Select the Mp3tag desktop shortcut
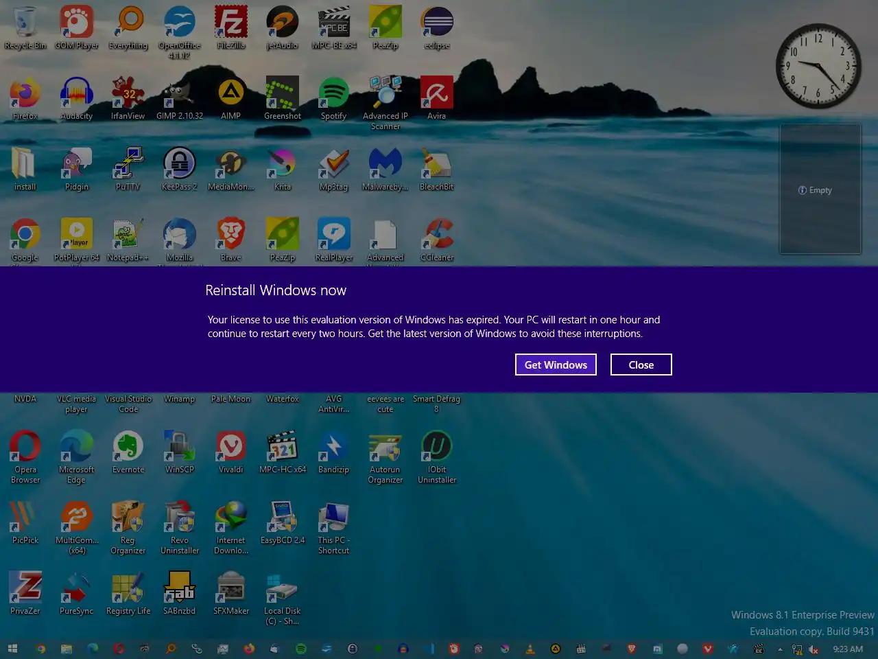This screenshot has height=659, width=878. click(x=334, y=169)
